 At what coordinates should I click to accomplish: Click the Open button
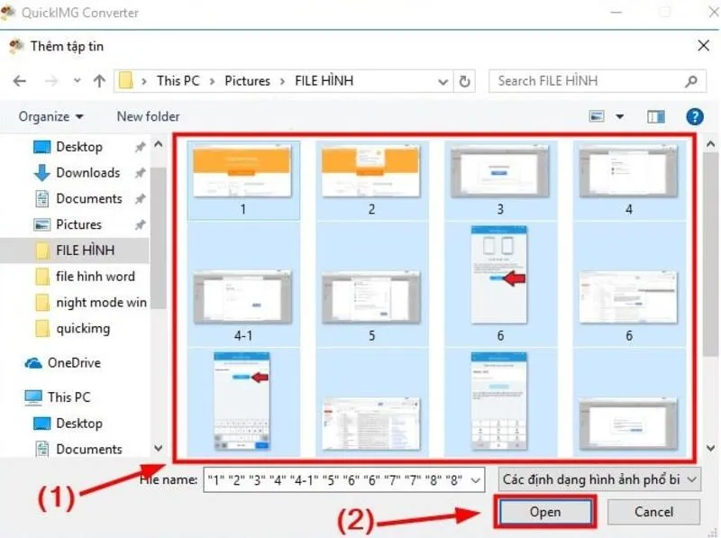[x=545, y=512]
